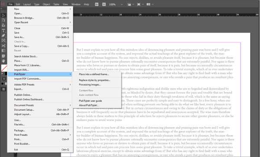Open the Layout menu

point(27,4)
